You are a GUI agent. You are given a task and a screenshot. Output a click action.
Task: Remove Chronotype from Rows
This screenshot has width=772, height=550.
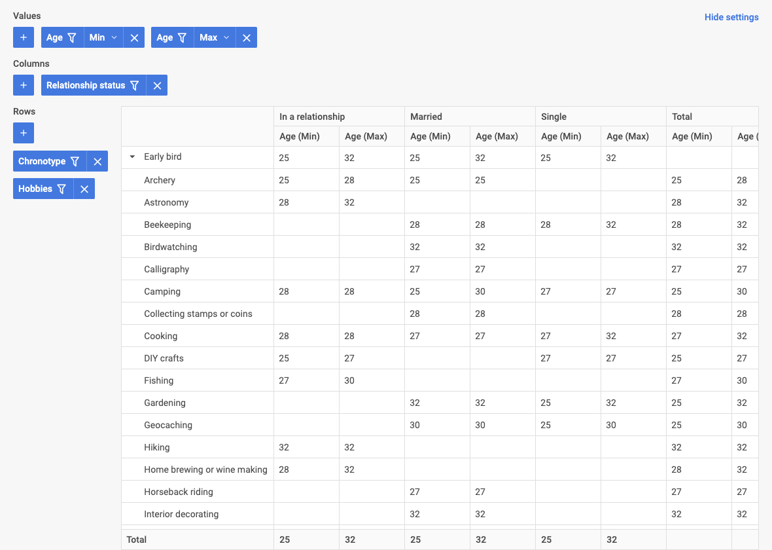click(97, 161)
